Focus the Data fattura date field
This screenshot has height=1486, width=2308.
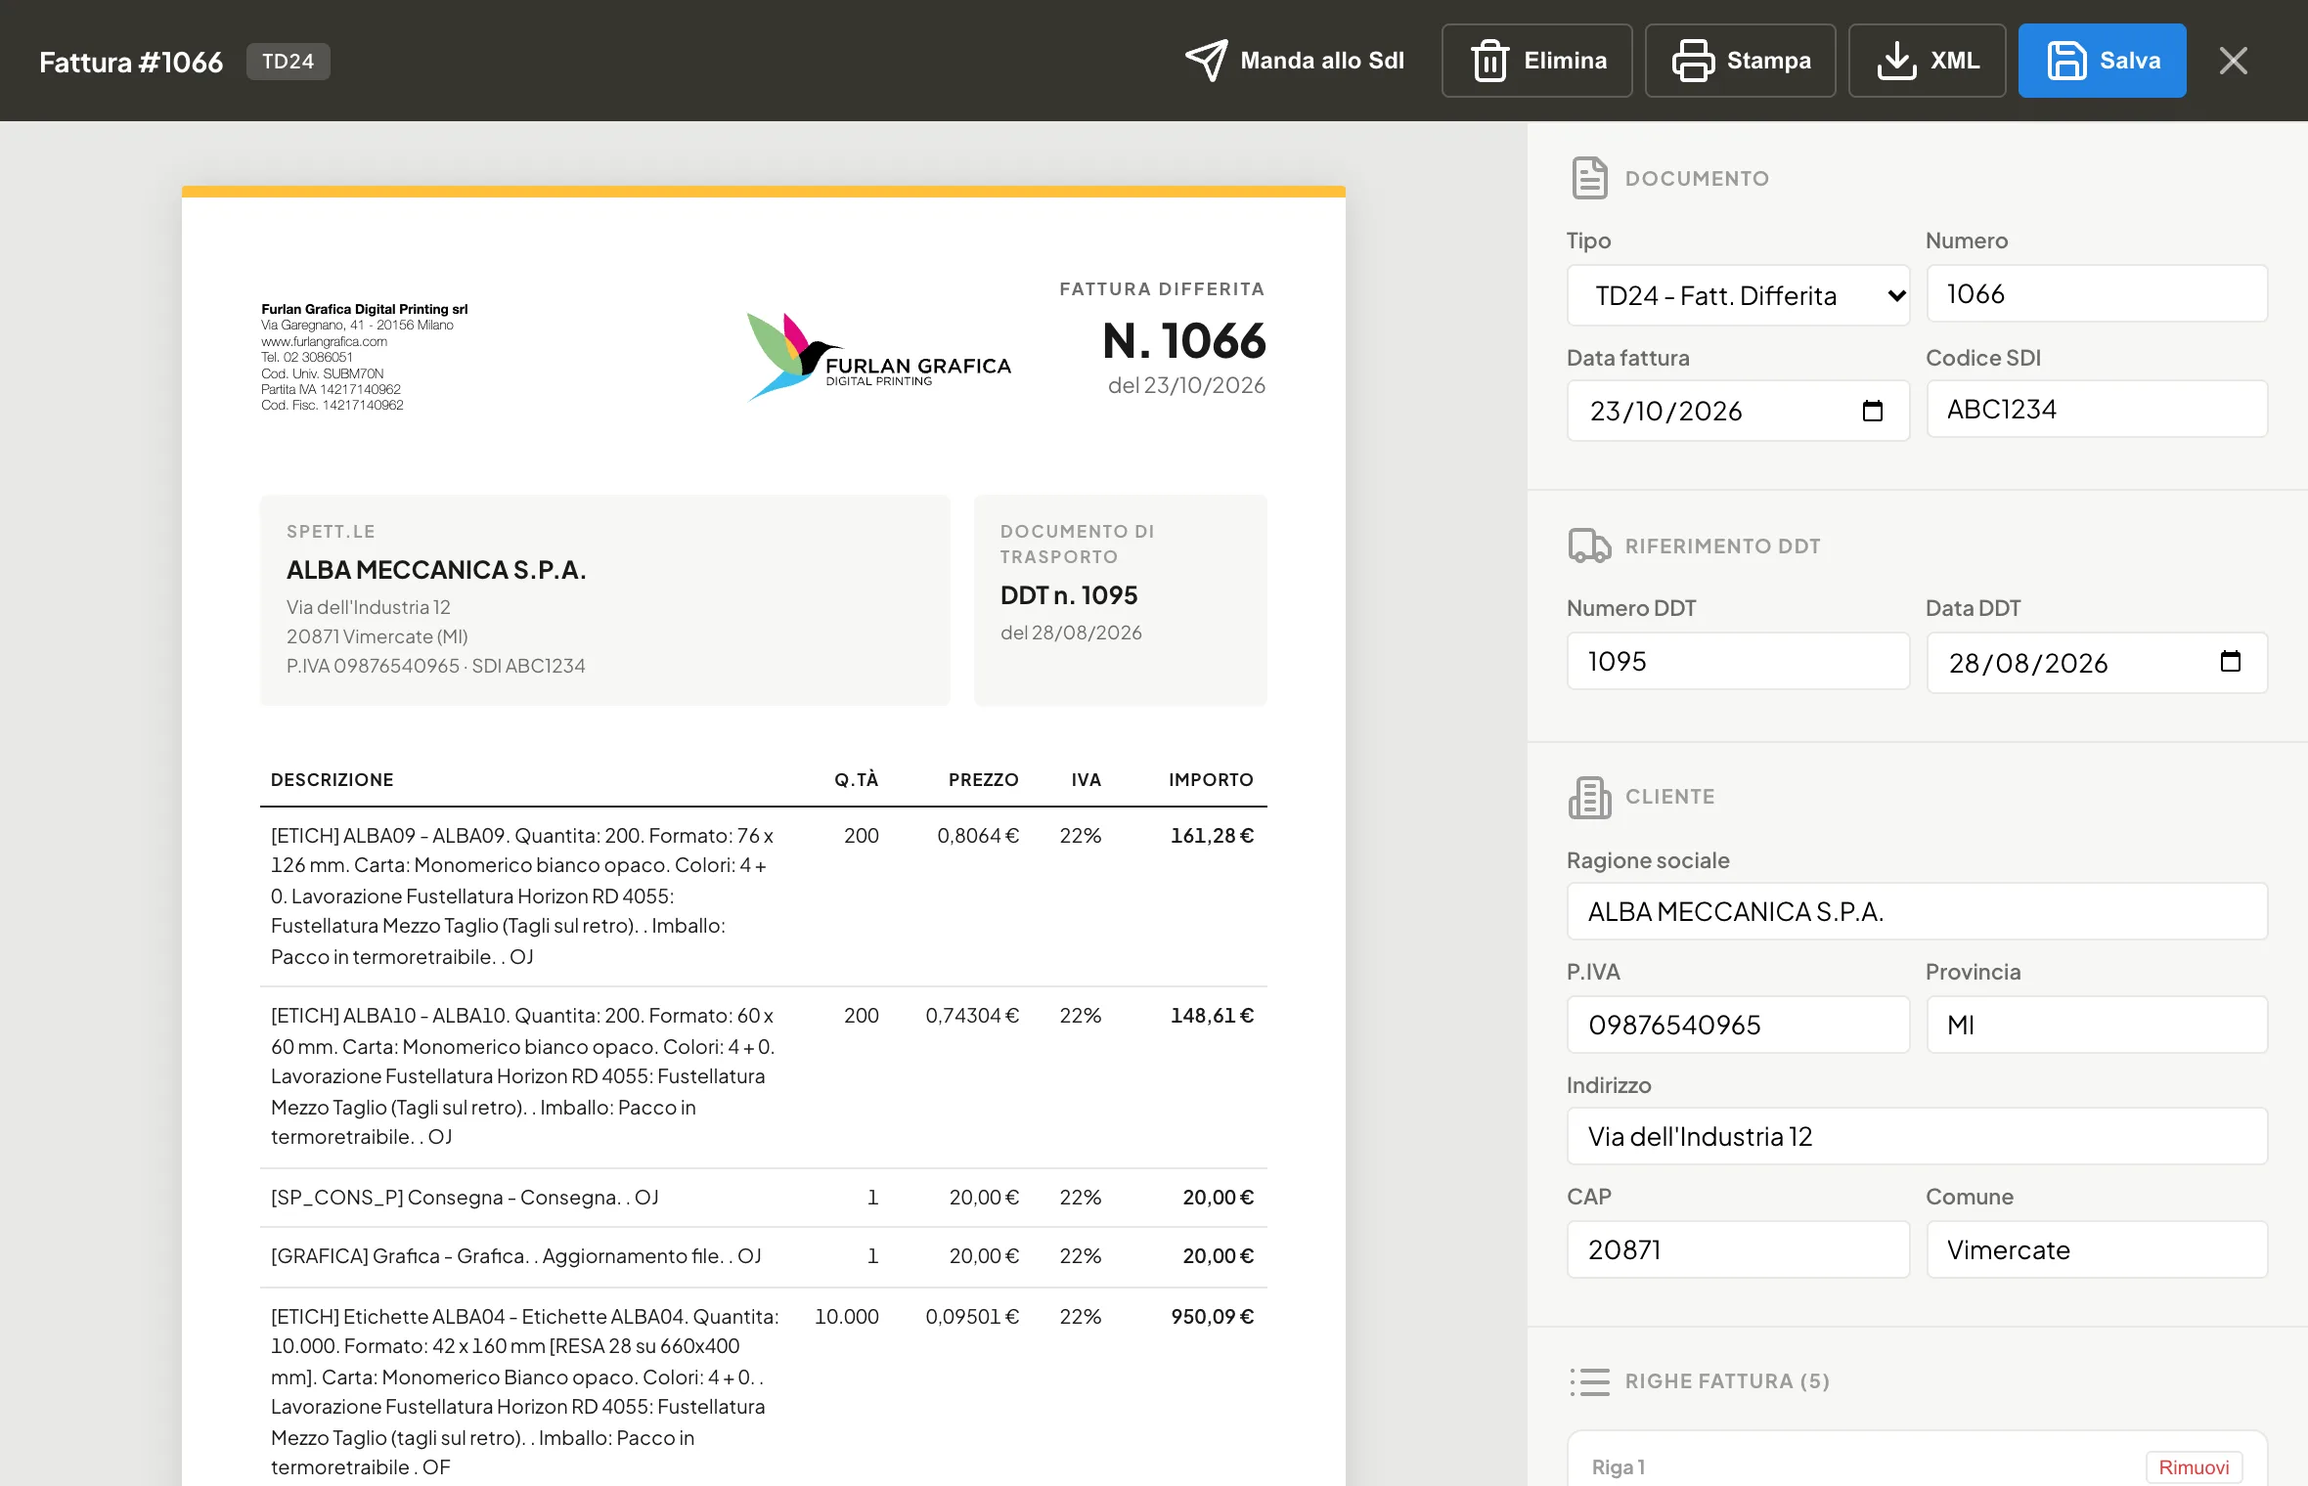[x=1738, y=411]
